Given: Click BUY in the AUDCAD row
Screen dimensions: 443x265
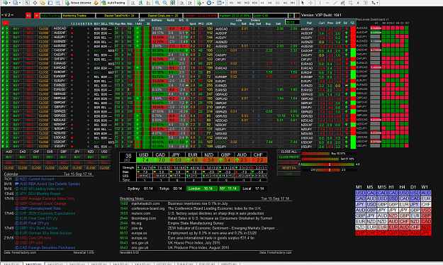Looking at the screenshot, I should (16, 28).
